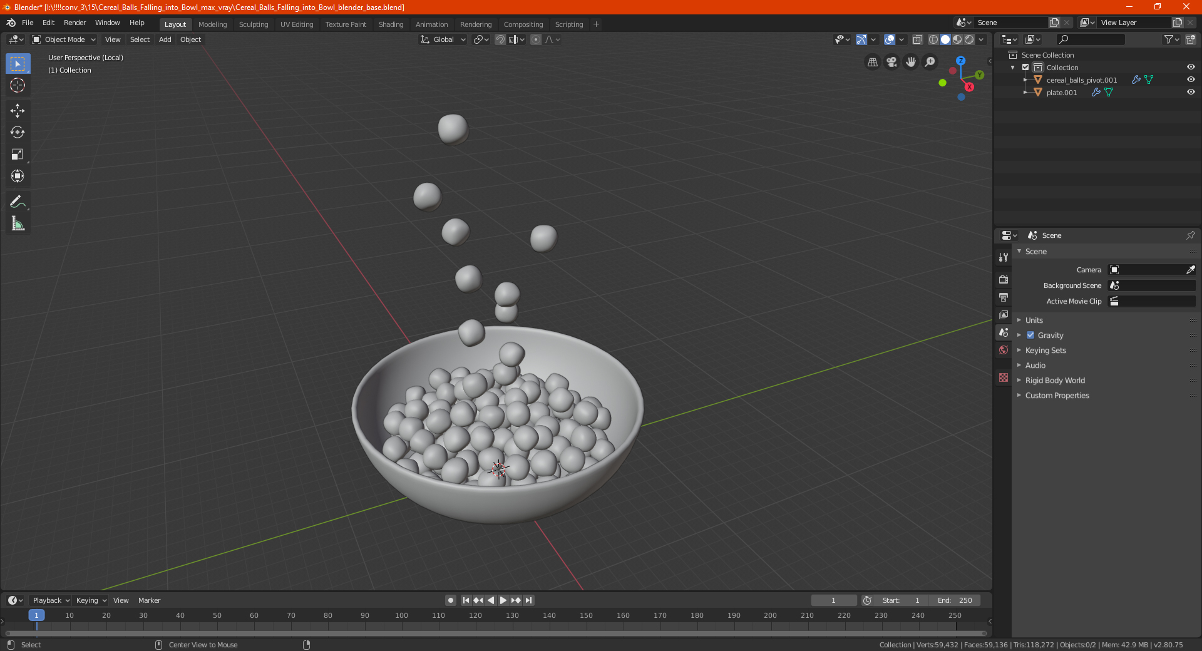Click the Marker menu in timeline
The height and width of the screenshot is (651, 1202).
pos(149,600)
